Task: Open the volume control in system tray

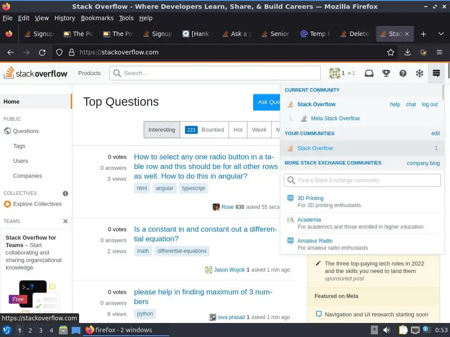Action: pos(387,330)
